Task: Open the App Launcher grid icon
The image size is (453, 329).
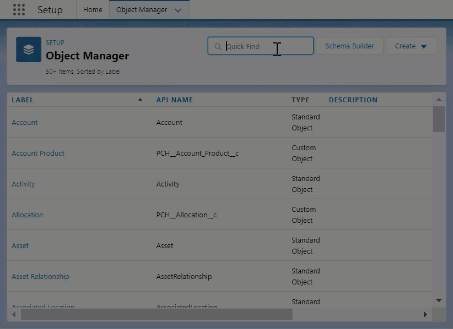Action: coord(19,10)
